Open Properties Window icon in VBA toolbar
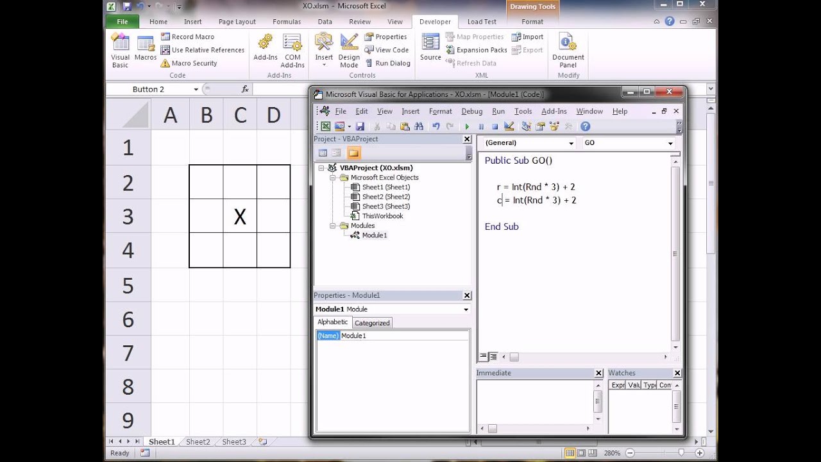 pos(541,126)
